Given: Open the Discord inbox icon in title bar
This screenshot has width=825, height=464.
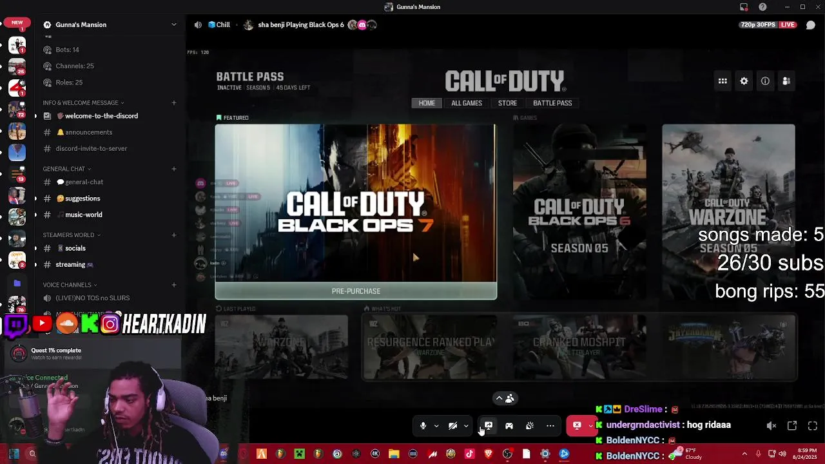Looking at the screenshot, I should [x=744, y=7].
